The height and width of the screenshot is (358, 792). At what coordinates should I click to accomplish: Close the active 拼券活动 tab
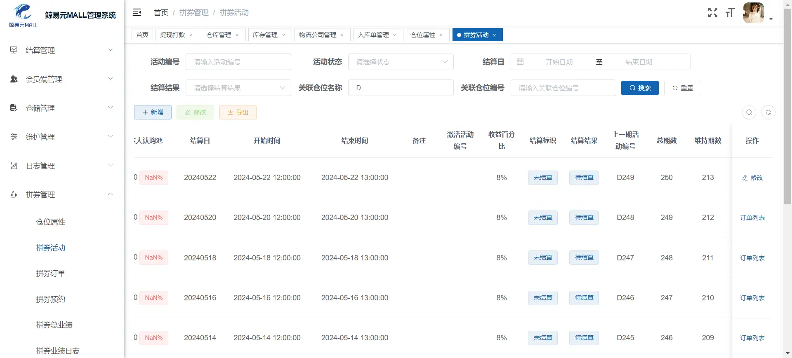point(495,35)
